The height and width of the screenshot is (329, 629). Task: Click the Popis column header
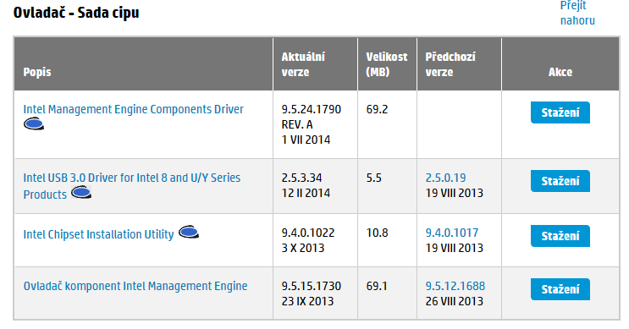(37, 72)
